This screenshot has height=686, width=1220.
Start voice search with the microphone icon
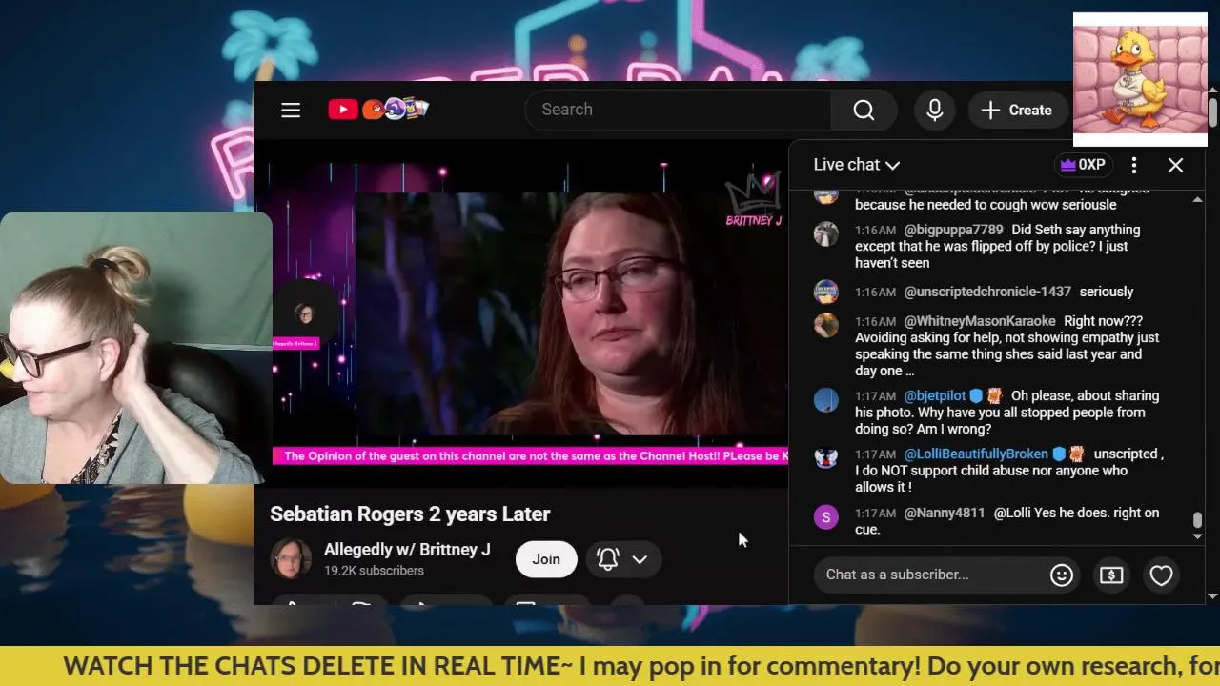935,111
